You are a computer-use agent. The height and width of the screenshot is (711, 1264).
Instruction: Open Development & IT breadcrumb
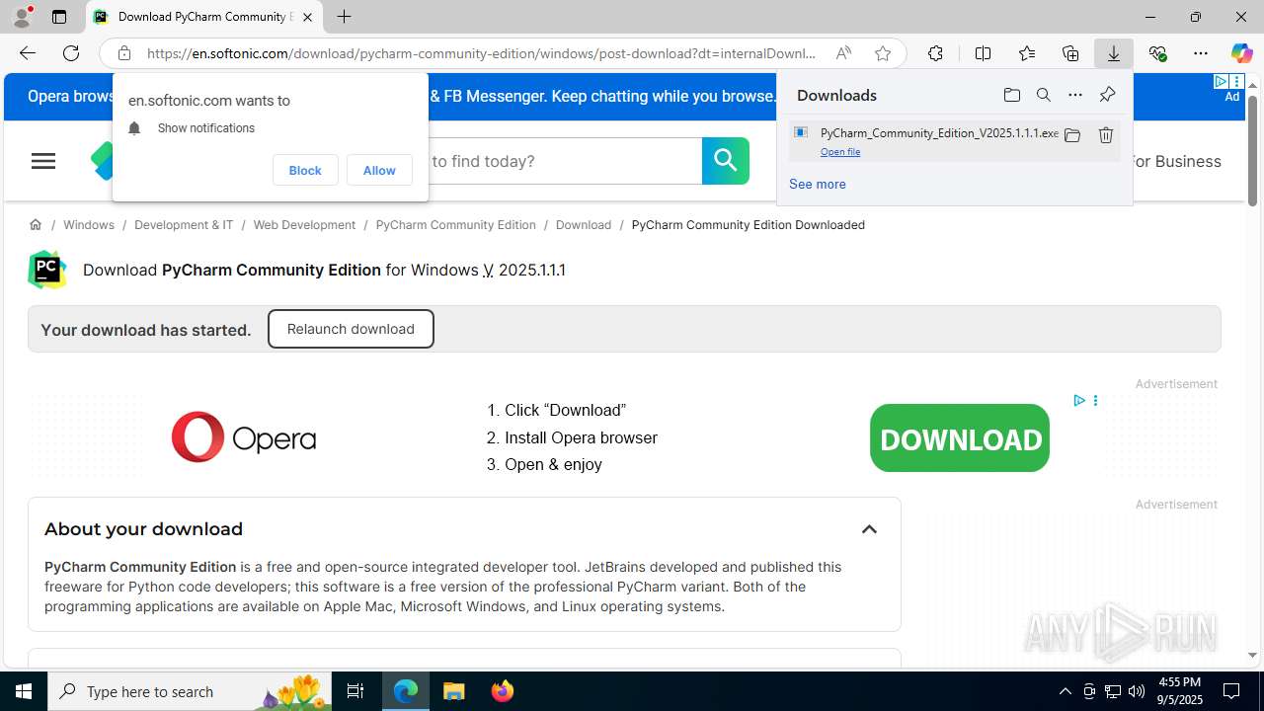[184, 225]
